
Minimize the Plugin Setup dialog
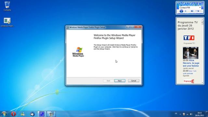pyautogui.click(x=128, y=27)
